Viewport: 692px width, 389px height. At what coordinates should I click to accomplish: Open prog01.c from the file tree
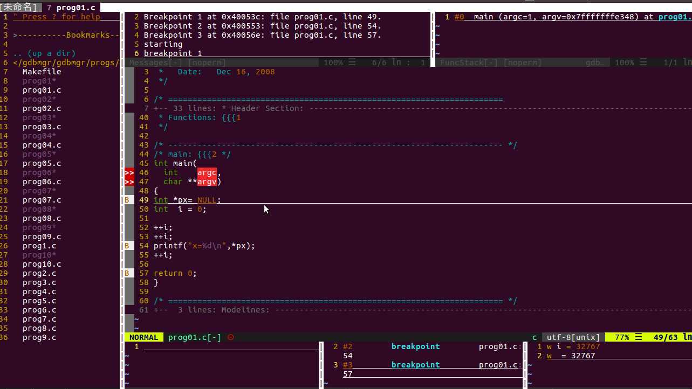(x=42, y=90)
